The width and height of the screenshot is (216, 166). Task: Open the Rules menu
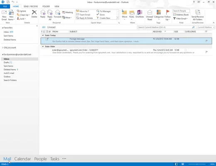(x=132, y=15)
